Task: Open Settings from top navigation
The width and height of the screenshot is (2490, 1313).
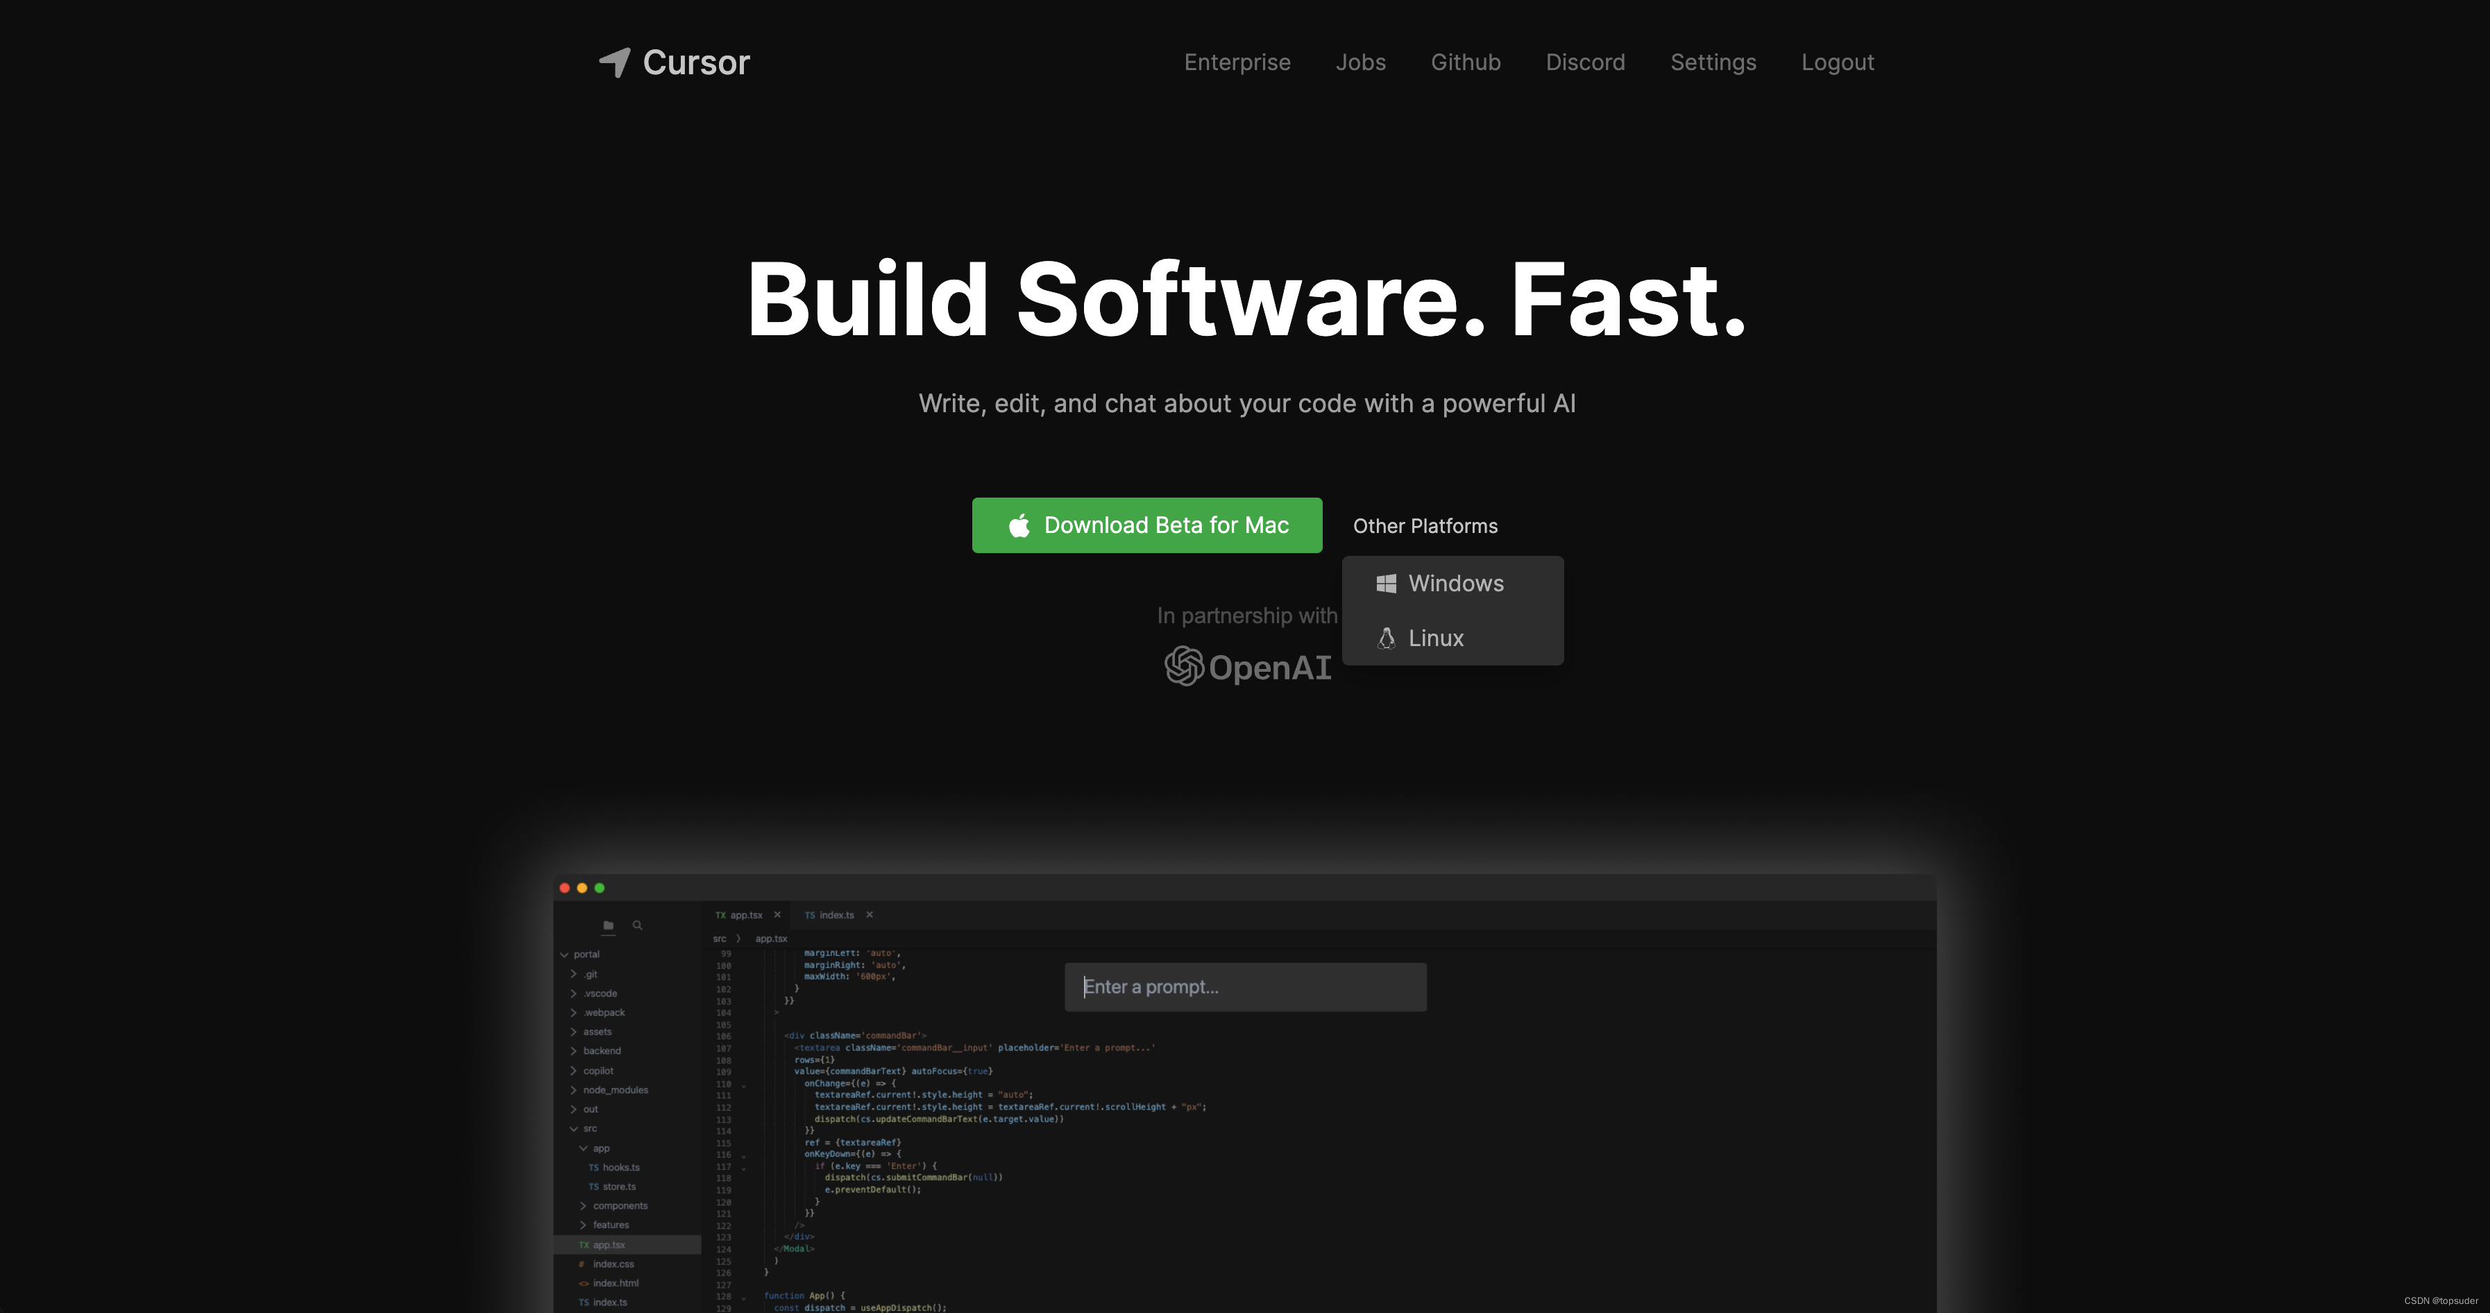Action: coord(1713,62)
